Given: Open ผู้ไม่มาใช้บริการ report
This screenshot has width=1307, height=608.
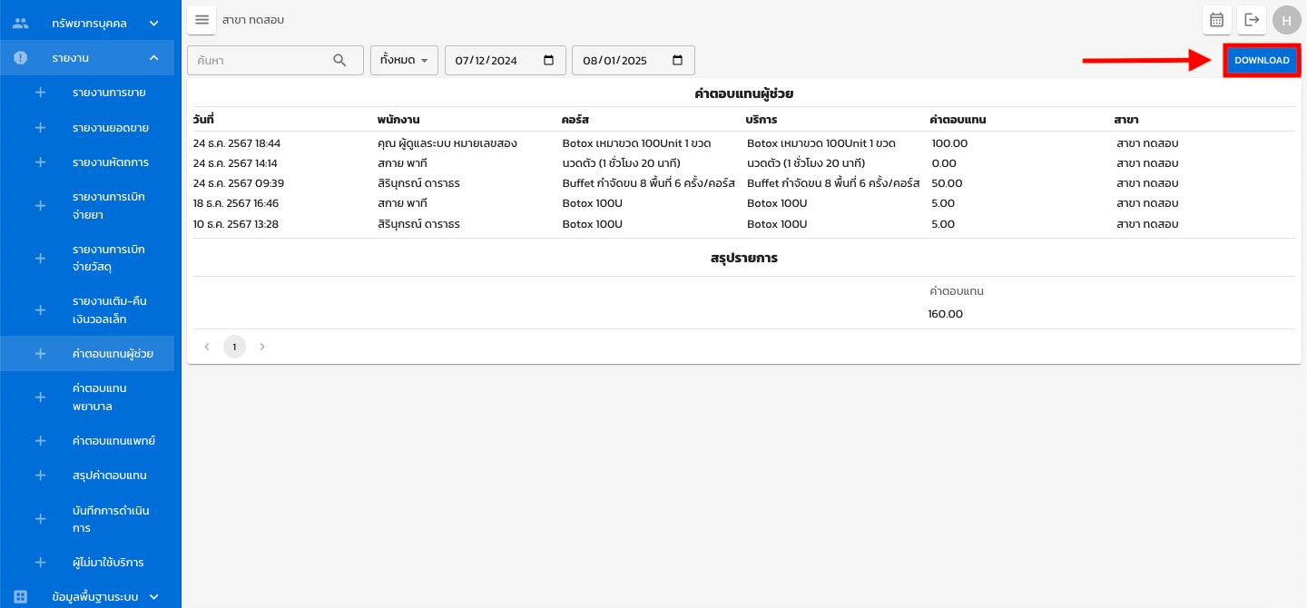Looking at the screenshot, I should [108, 563].
